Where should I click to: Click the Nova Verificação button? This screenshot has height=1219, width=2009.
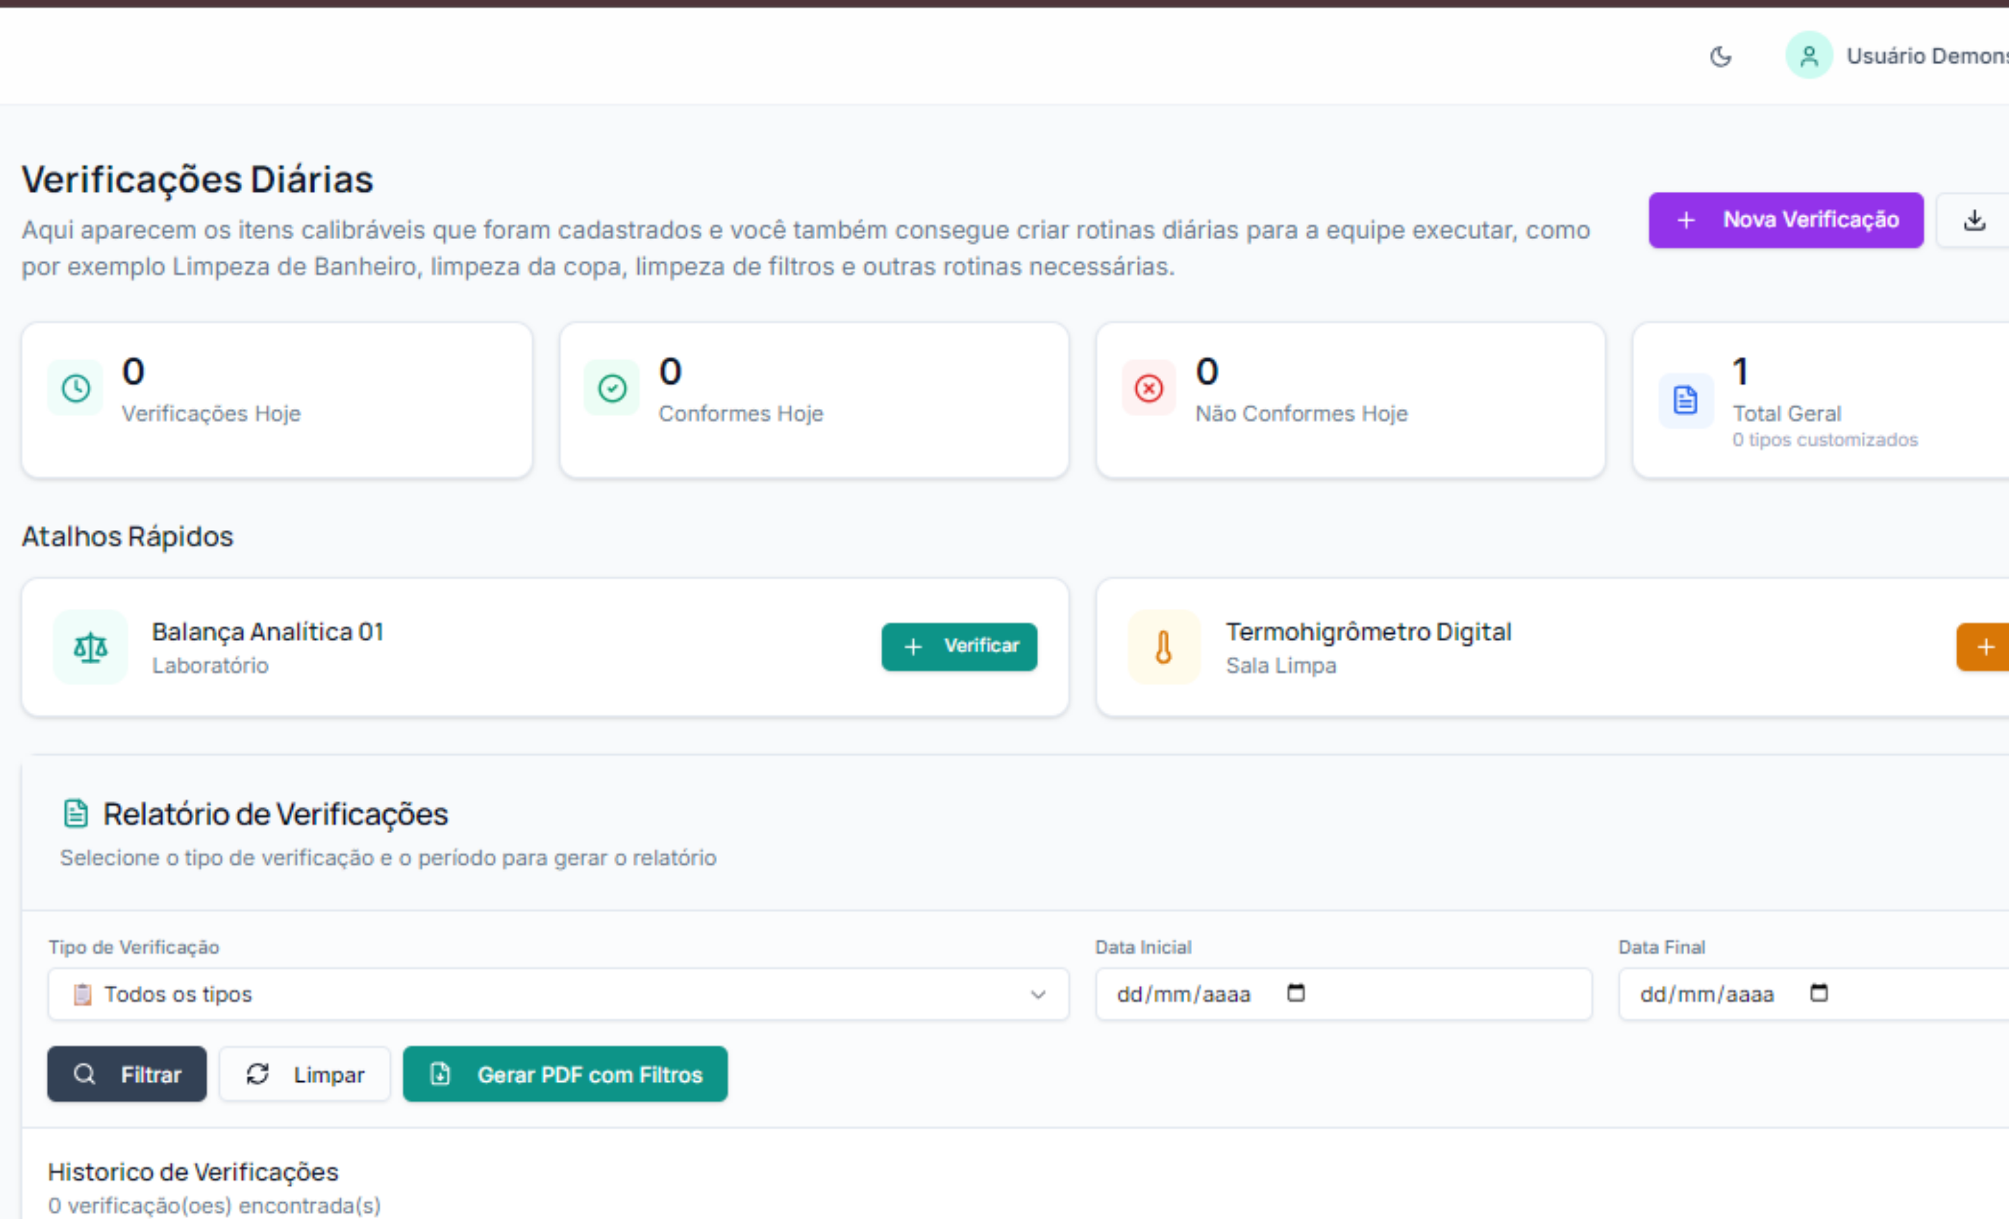[1786, 219]
